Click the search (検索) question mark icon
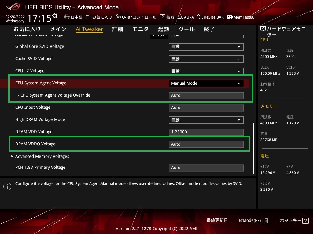Image resolution: width=313 pixels, height=234 pixels. (163, 17)
